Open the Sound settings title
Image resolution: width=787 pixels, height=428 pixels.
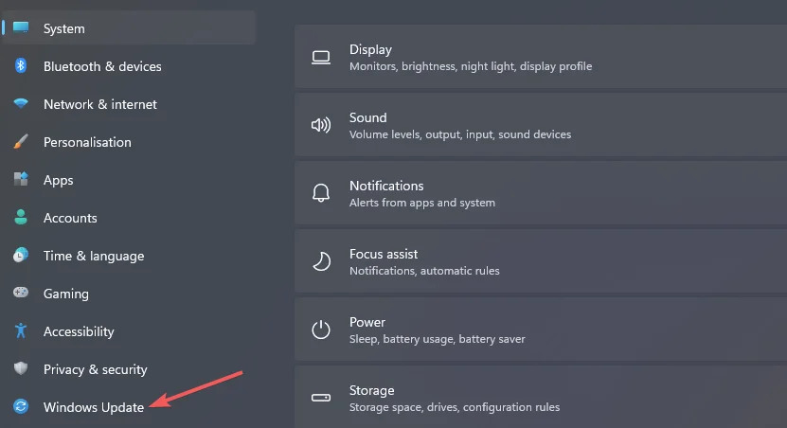pyautogui.click(x=367, y=117)
